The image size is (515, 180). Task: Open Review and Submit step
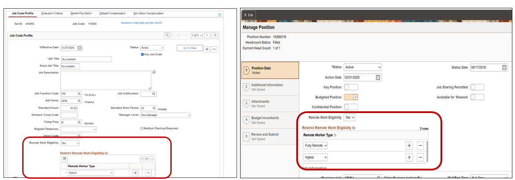pyautogui.click(x=270, y=137)
